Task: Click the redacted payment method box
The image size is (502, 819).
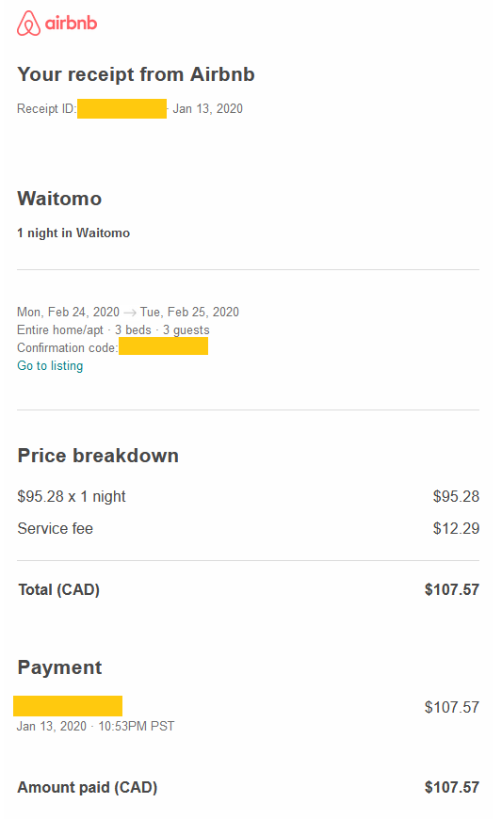Action: (x=68, y=706)
